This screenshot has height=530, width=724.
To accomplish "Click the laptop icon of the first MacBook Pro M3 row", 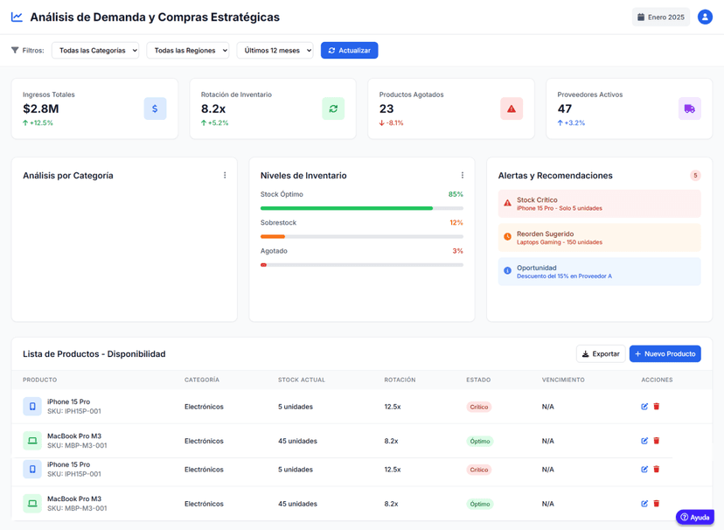I will 32,441.
